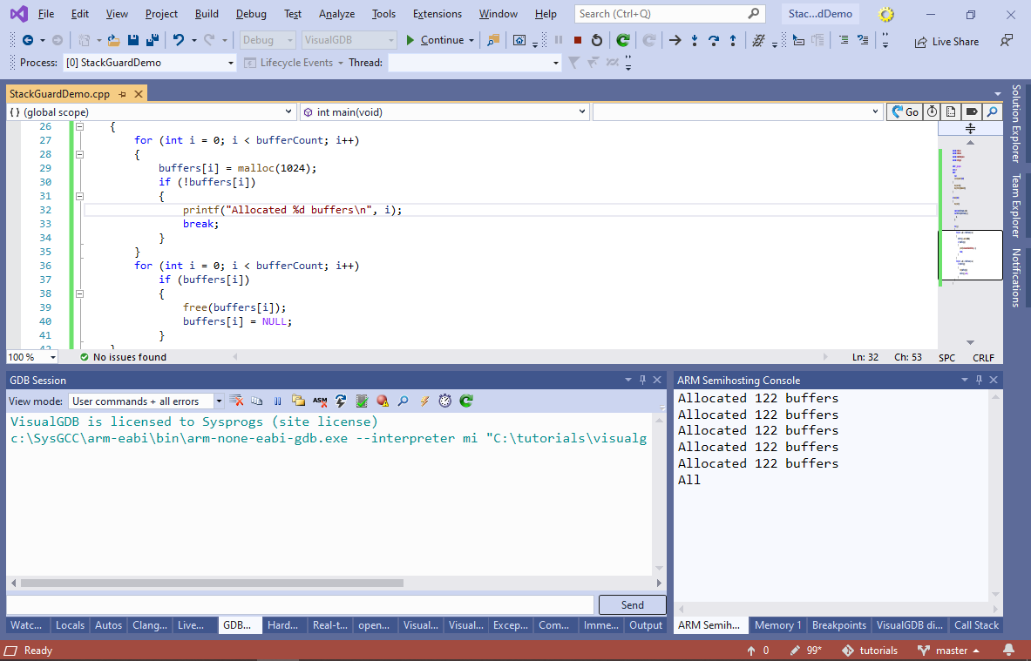The image size is (1031, 661).
Task: Click the ASM icon in GDB Session
Action: [x=320, y=401]
